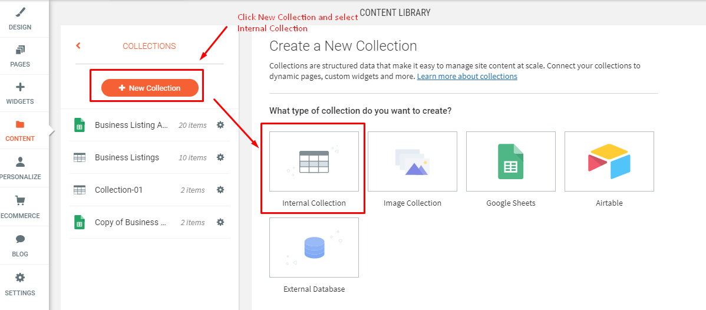Open the Blog speech bubble icon
This screenshot has width=706, height=310.
(x=20, y=239)
